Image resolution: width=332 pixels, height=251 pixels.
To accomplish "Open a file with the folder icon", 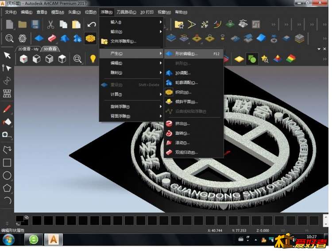I will point(22,24).
